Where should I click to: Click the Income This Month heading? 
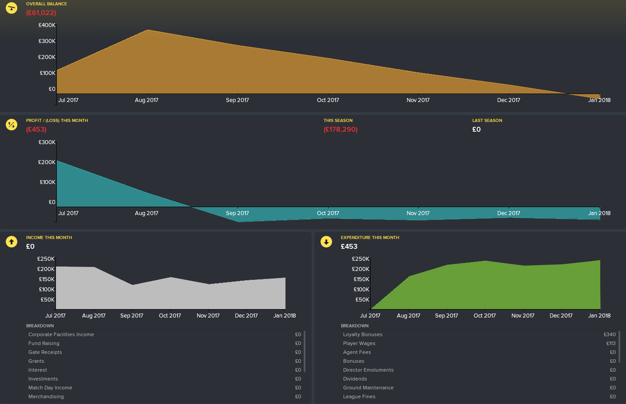click(x=49, y=238)
